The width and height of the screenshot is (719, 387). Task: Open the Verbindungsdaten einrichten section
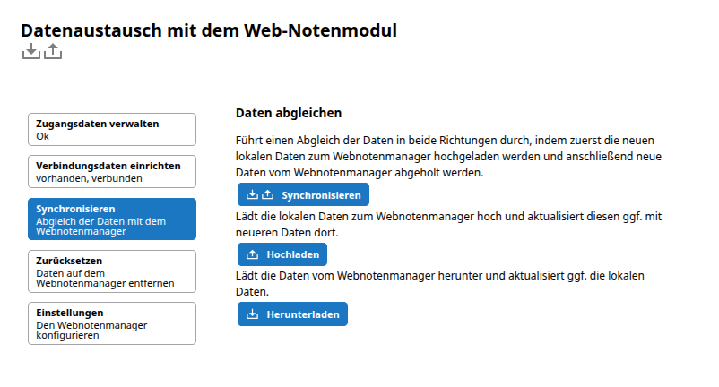[112, 171]
